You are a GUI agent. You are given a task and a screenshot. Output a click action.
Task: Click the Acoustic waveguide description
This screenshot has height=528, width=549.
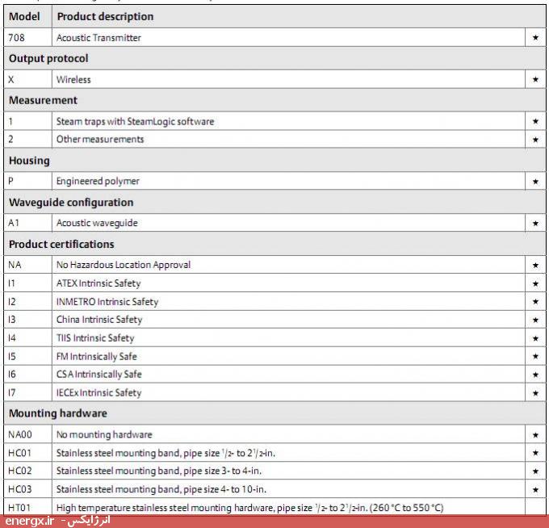click(97, 223)
